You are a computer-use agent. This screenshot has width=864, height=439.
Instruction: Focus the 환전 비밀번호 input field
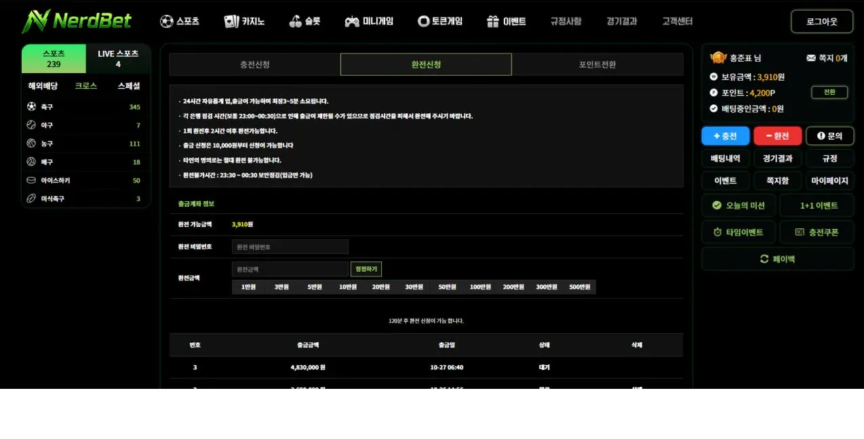(x=290, y=247)
